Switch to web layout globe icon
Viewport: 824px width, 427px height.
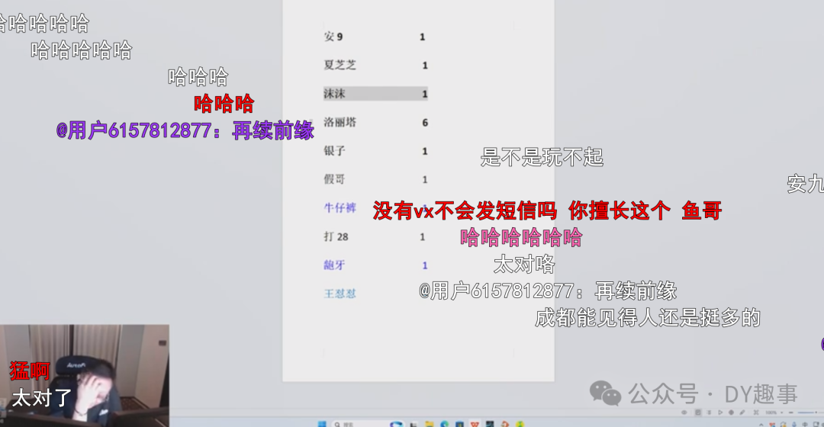pyautogui.click(x=731, y=413)
